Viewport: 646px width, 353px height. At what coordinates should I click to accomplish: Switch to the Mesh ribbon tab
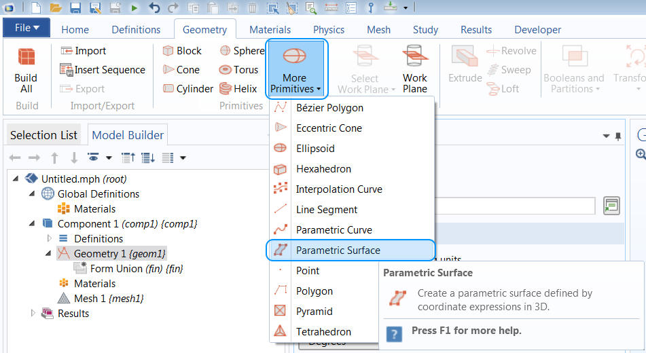[x=378, y=30]
